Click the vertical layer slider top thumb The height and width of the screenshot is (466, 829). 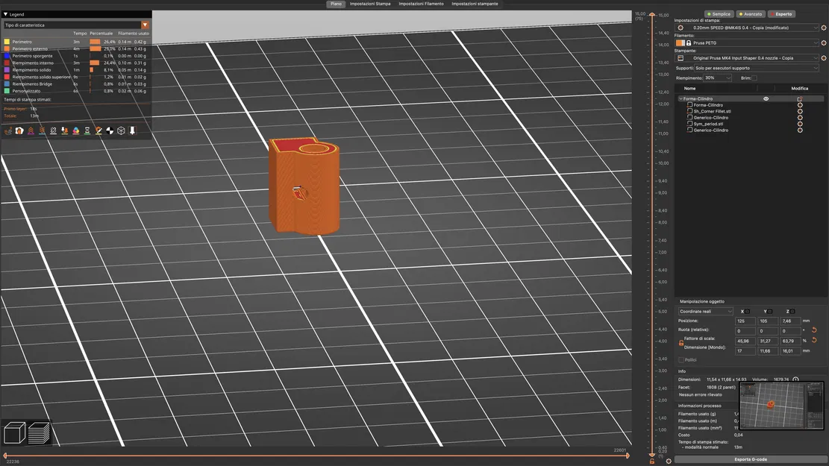[652, 14]
